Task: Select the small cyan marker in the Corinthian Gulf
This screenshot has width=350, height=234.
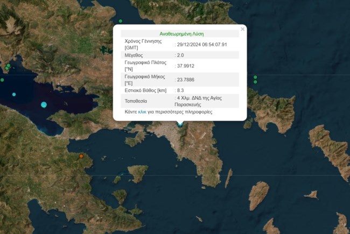Action: click(14, 95)
